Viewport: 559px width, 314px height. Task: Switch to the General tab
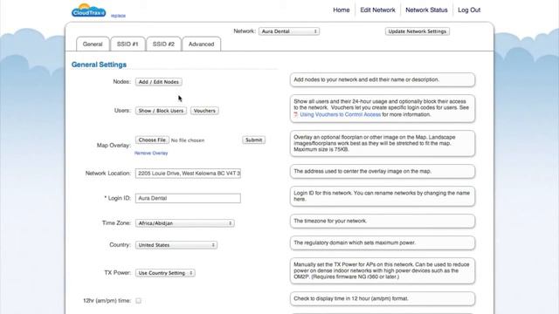click(x=93, y=44)
